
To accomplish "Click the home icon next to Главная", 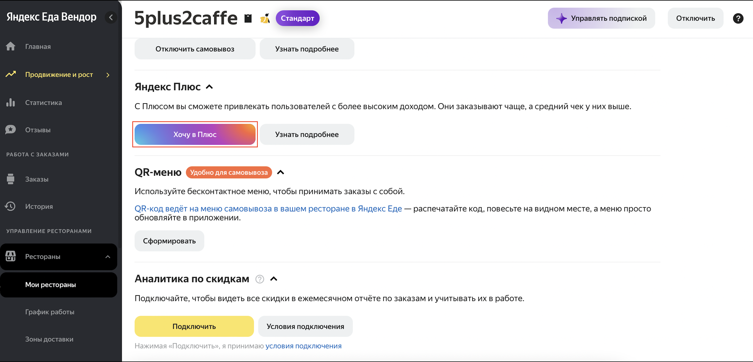I will 10,46.
